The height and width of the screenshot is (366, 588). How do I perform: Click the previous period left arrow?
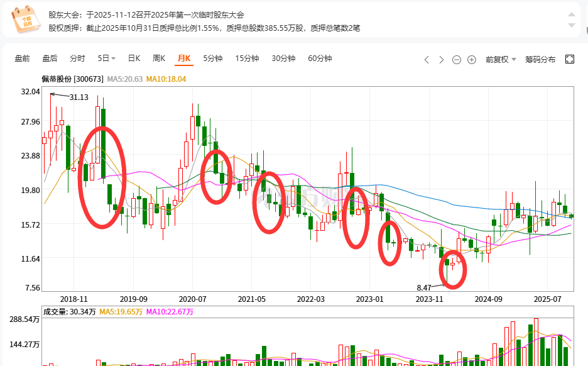pyautogui.click(x=427, y=60)
